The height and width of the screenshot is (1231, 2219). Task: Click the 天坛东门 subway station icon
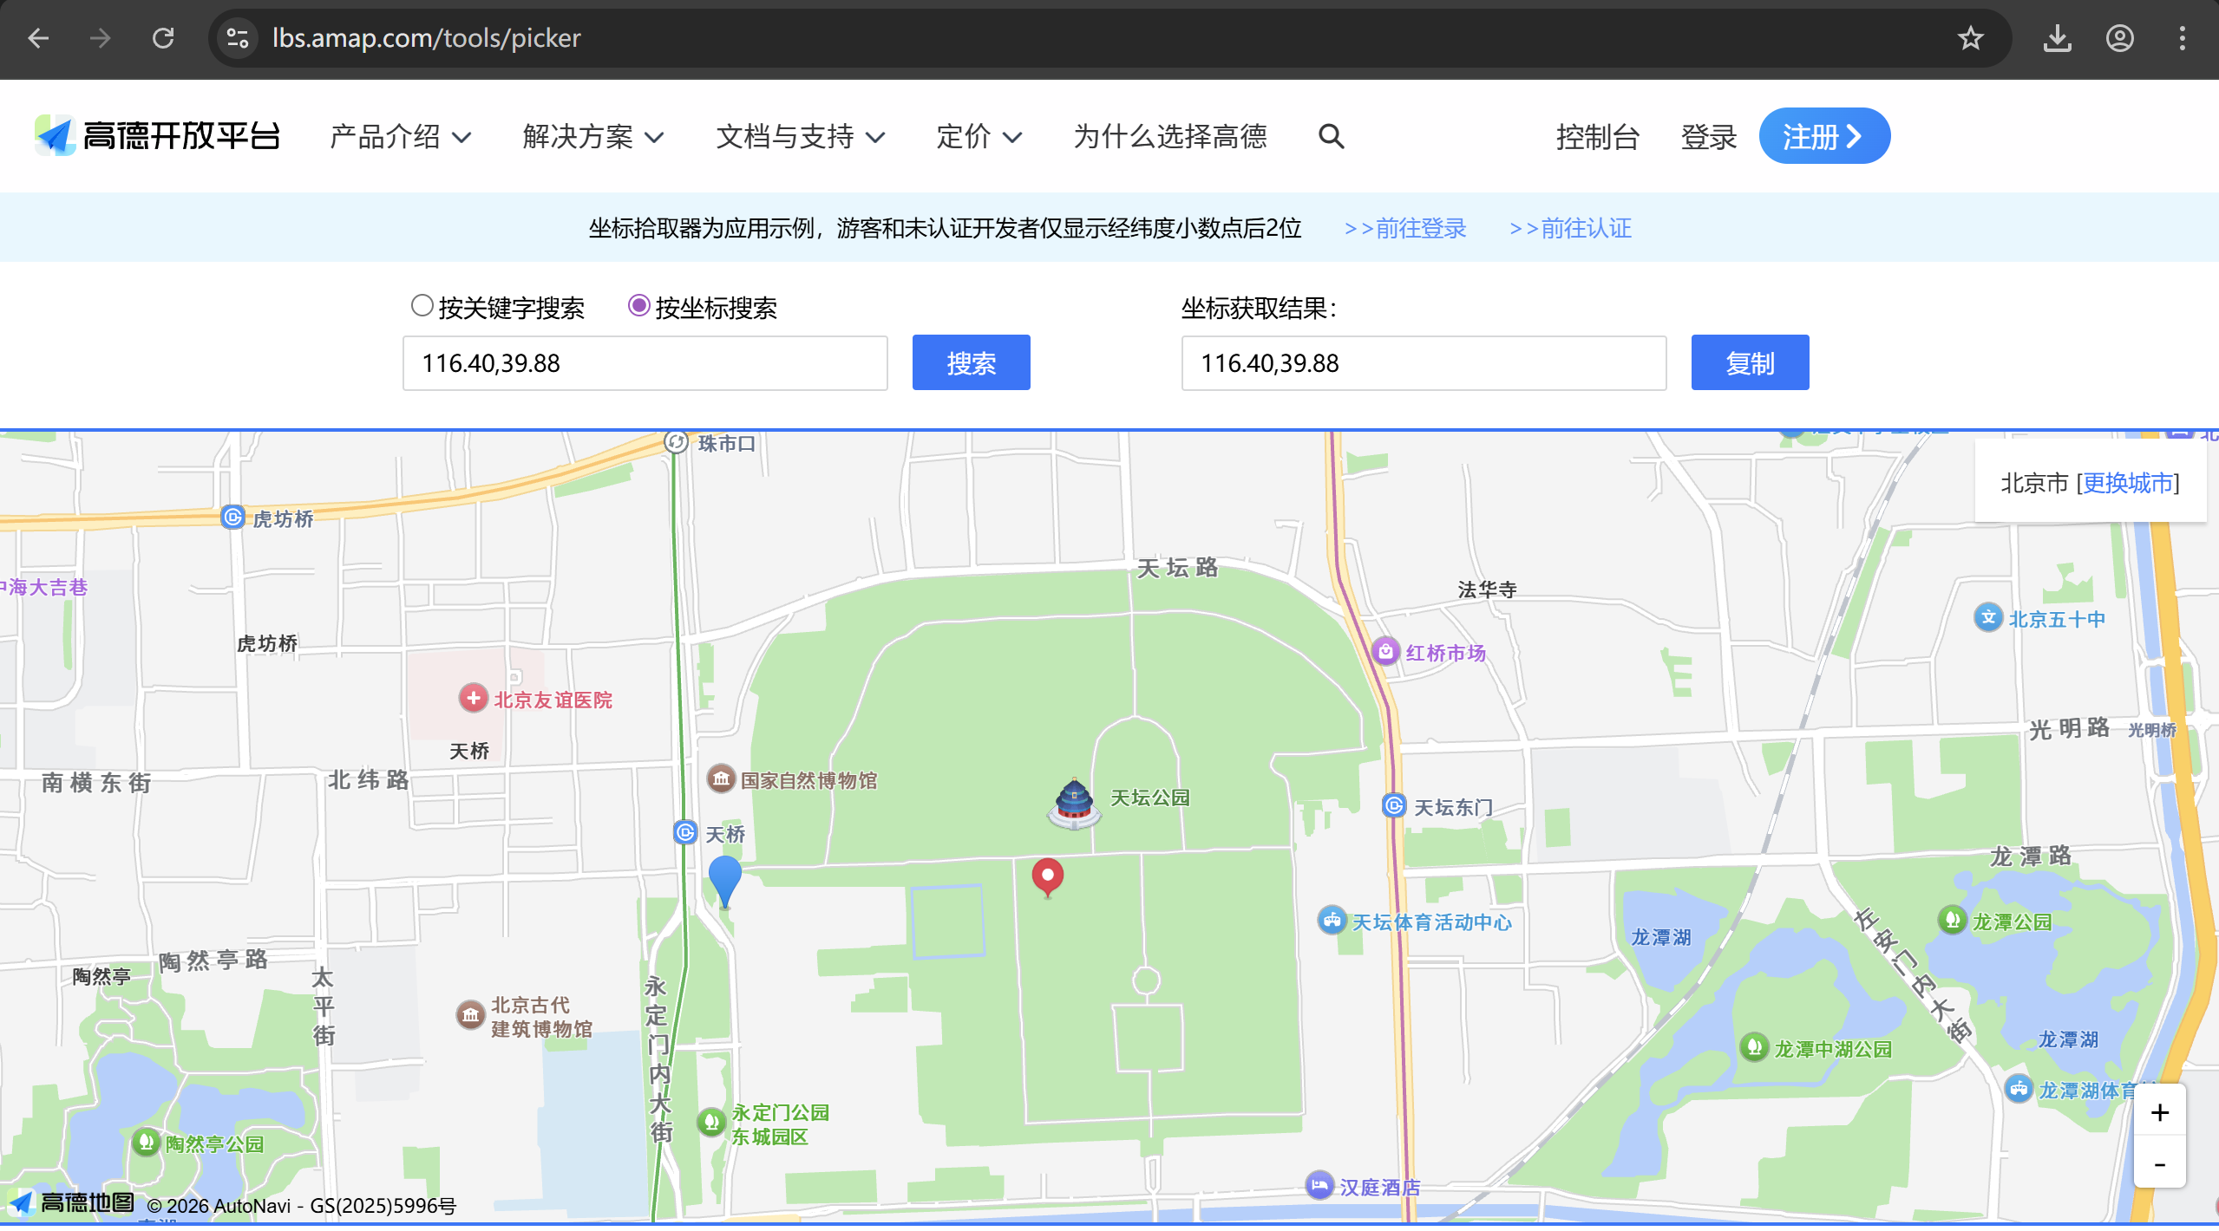pos(1394,805)
